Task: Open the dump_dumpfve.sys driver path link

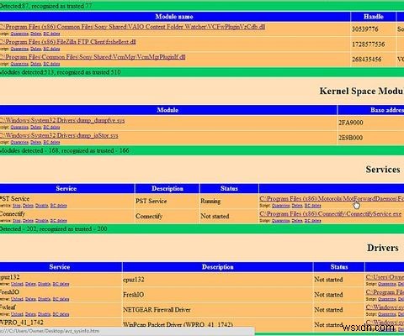Action: click(x=62, y=120)
